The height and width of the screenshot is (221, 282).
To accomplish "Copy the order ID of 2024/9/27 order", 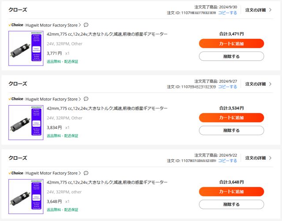I will point(227,87).
